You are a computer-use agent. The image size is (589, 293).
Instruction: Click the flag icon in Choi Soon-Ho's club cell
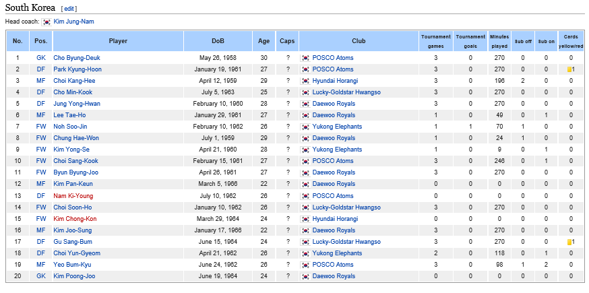click(x=306, y=207)
